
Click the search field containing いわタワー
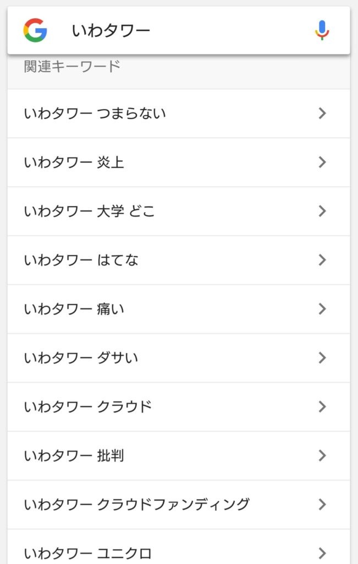point(179,30)
